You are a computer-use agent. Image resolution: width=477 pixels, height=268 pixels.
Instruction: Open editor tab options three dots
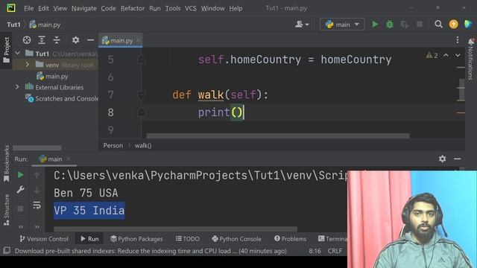click(x=457, y=39)
